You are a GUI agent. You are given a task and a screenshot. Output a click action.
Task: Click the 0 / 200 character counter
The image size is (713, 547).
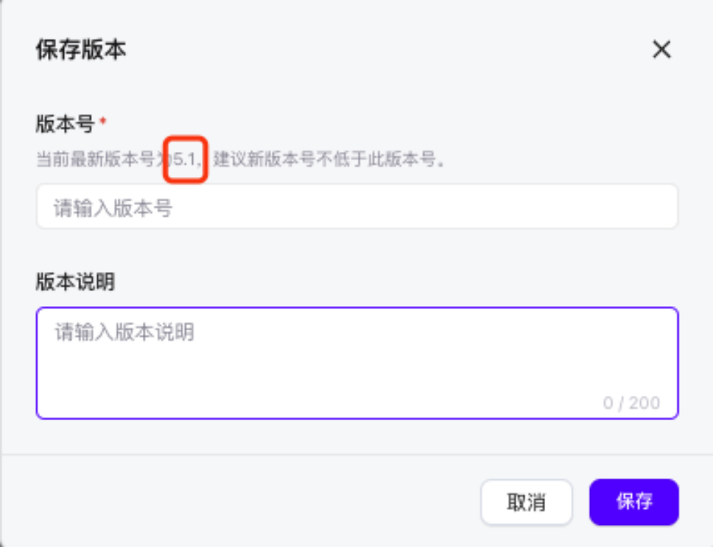click(x=632, y=403)
